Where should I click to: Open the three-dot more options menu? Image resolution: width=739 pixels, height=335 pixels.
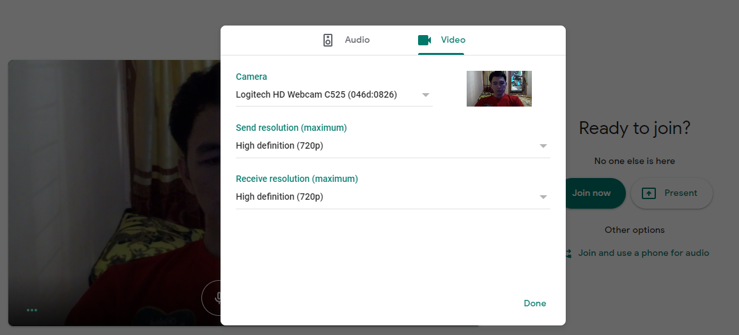tap(32, 310)
